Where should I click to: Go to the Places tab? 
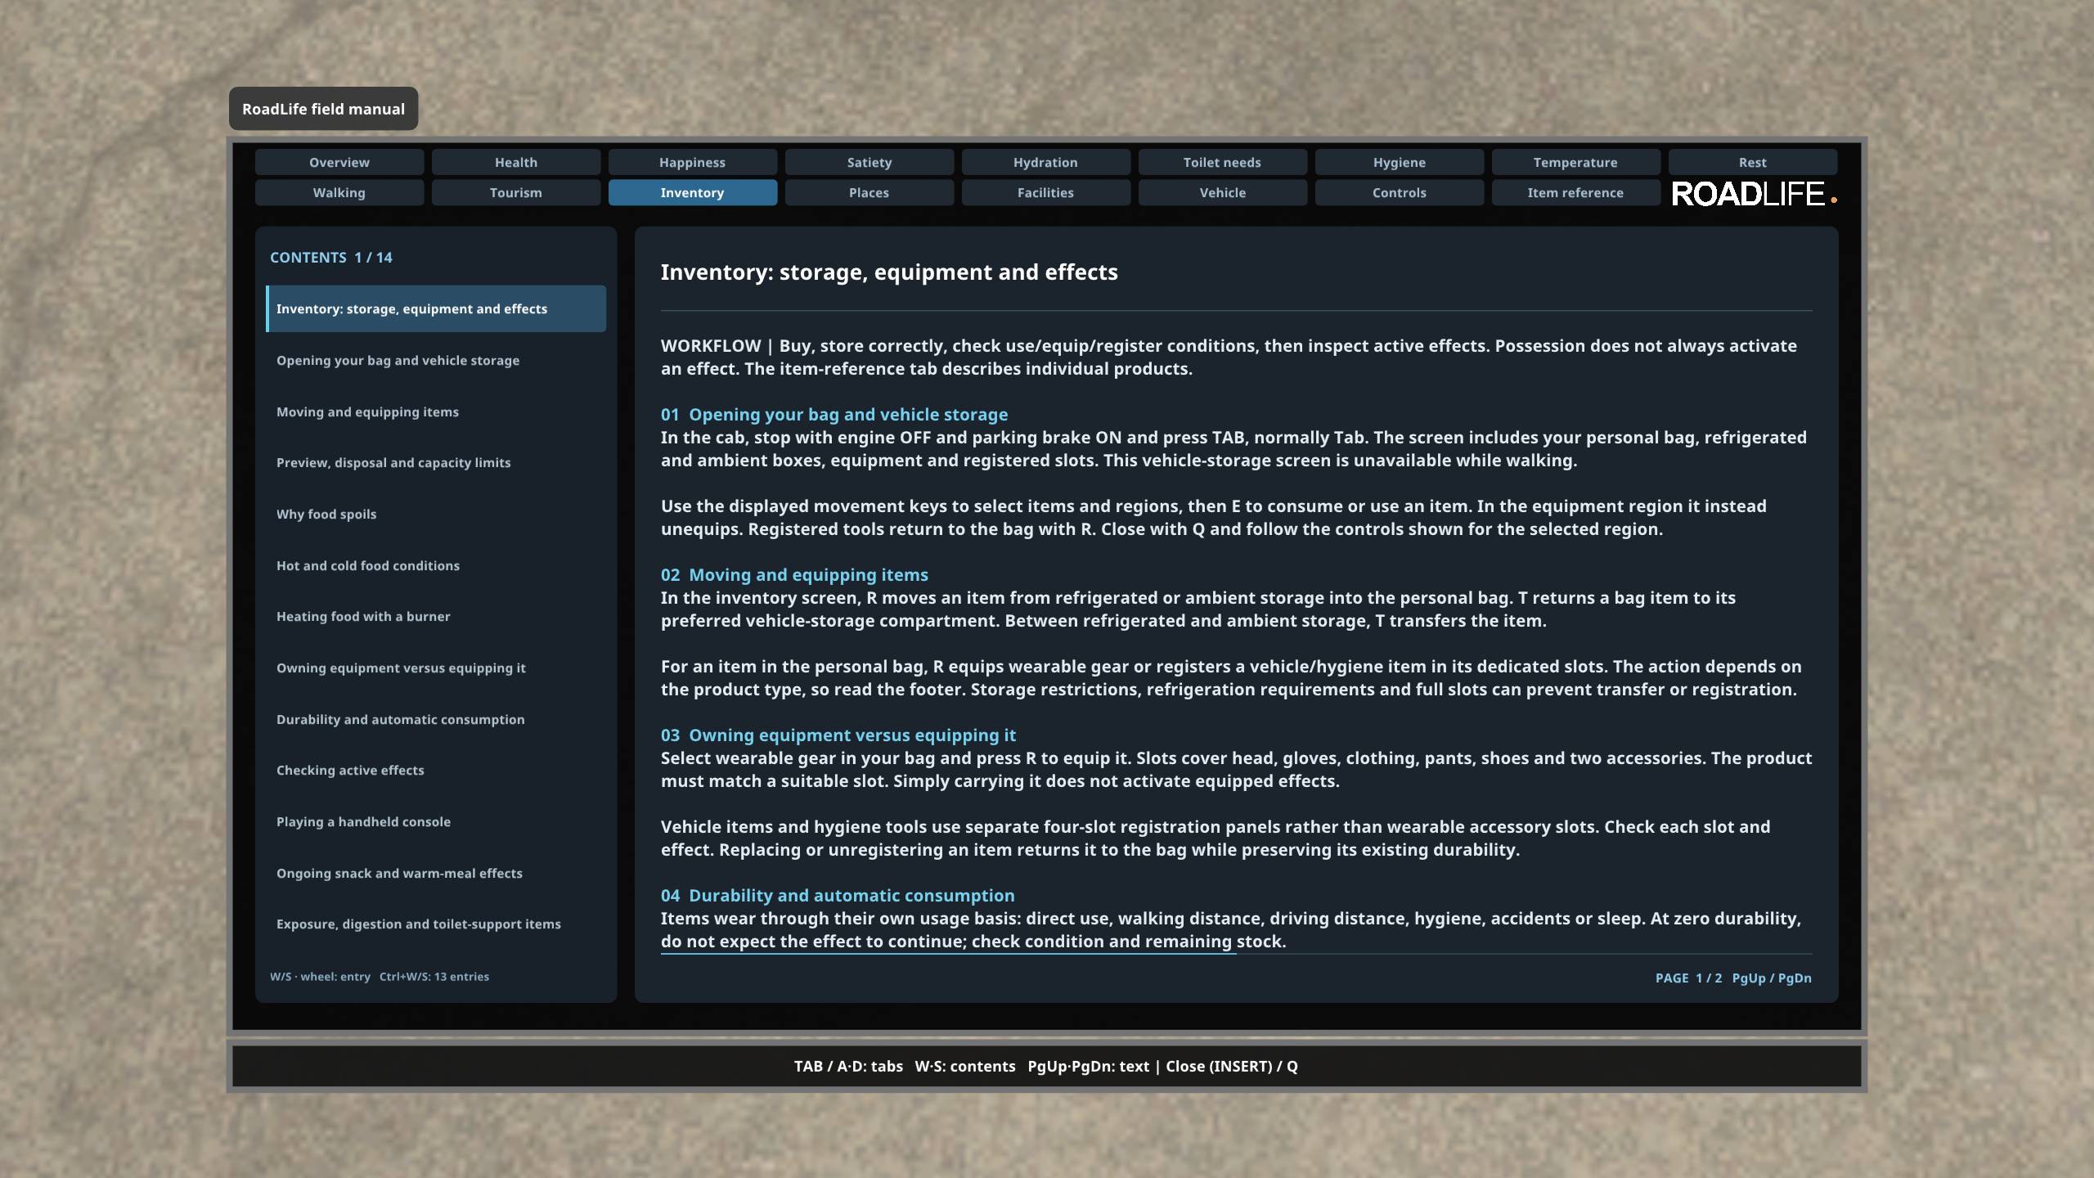870,192
